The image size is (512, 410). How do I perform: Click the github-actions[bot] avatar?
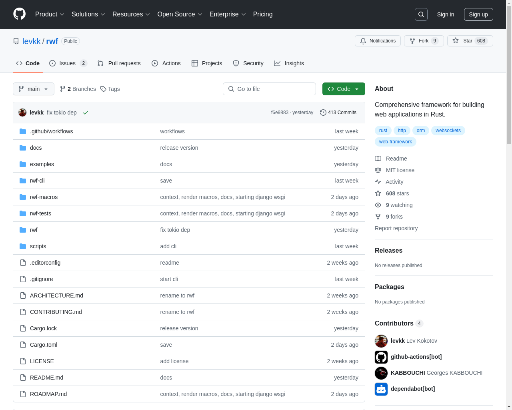381,357
